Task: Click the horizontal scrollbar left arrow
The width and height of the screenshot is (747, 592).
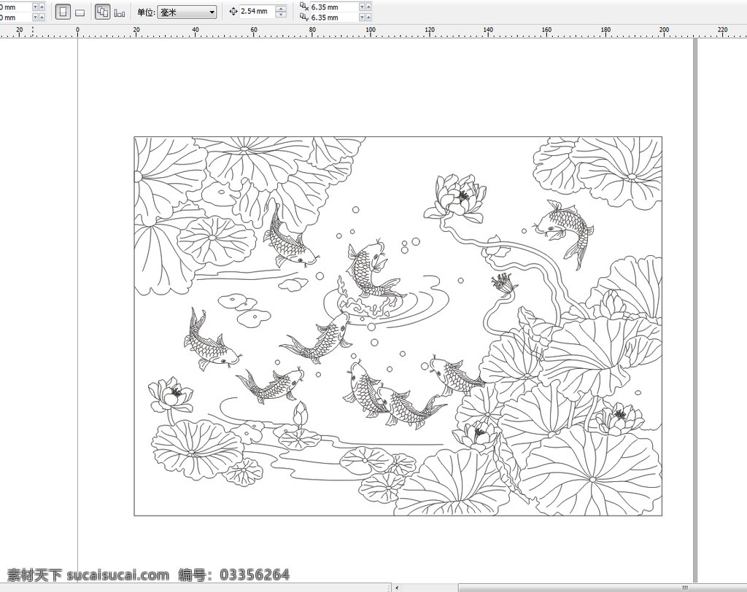Action: coord(397,588)
